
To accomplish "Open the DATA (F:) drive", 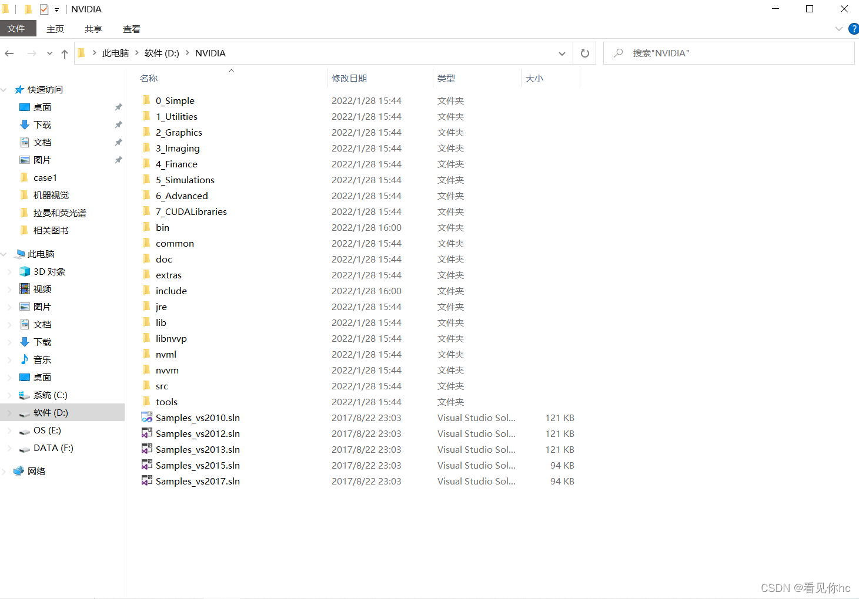I will point(54,448).
